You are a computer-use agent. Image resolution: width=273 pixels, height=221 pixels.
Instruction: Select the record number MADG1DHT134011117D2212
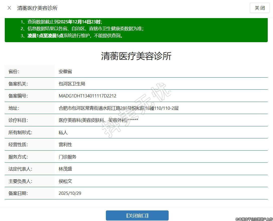87,96
